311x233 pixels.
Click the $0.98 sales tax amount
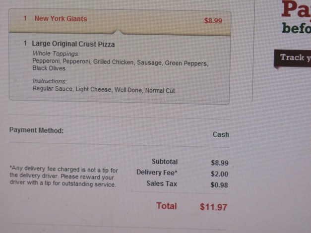point(219,185)
